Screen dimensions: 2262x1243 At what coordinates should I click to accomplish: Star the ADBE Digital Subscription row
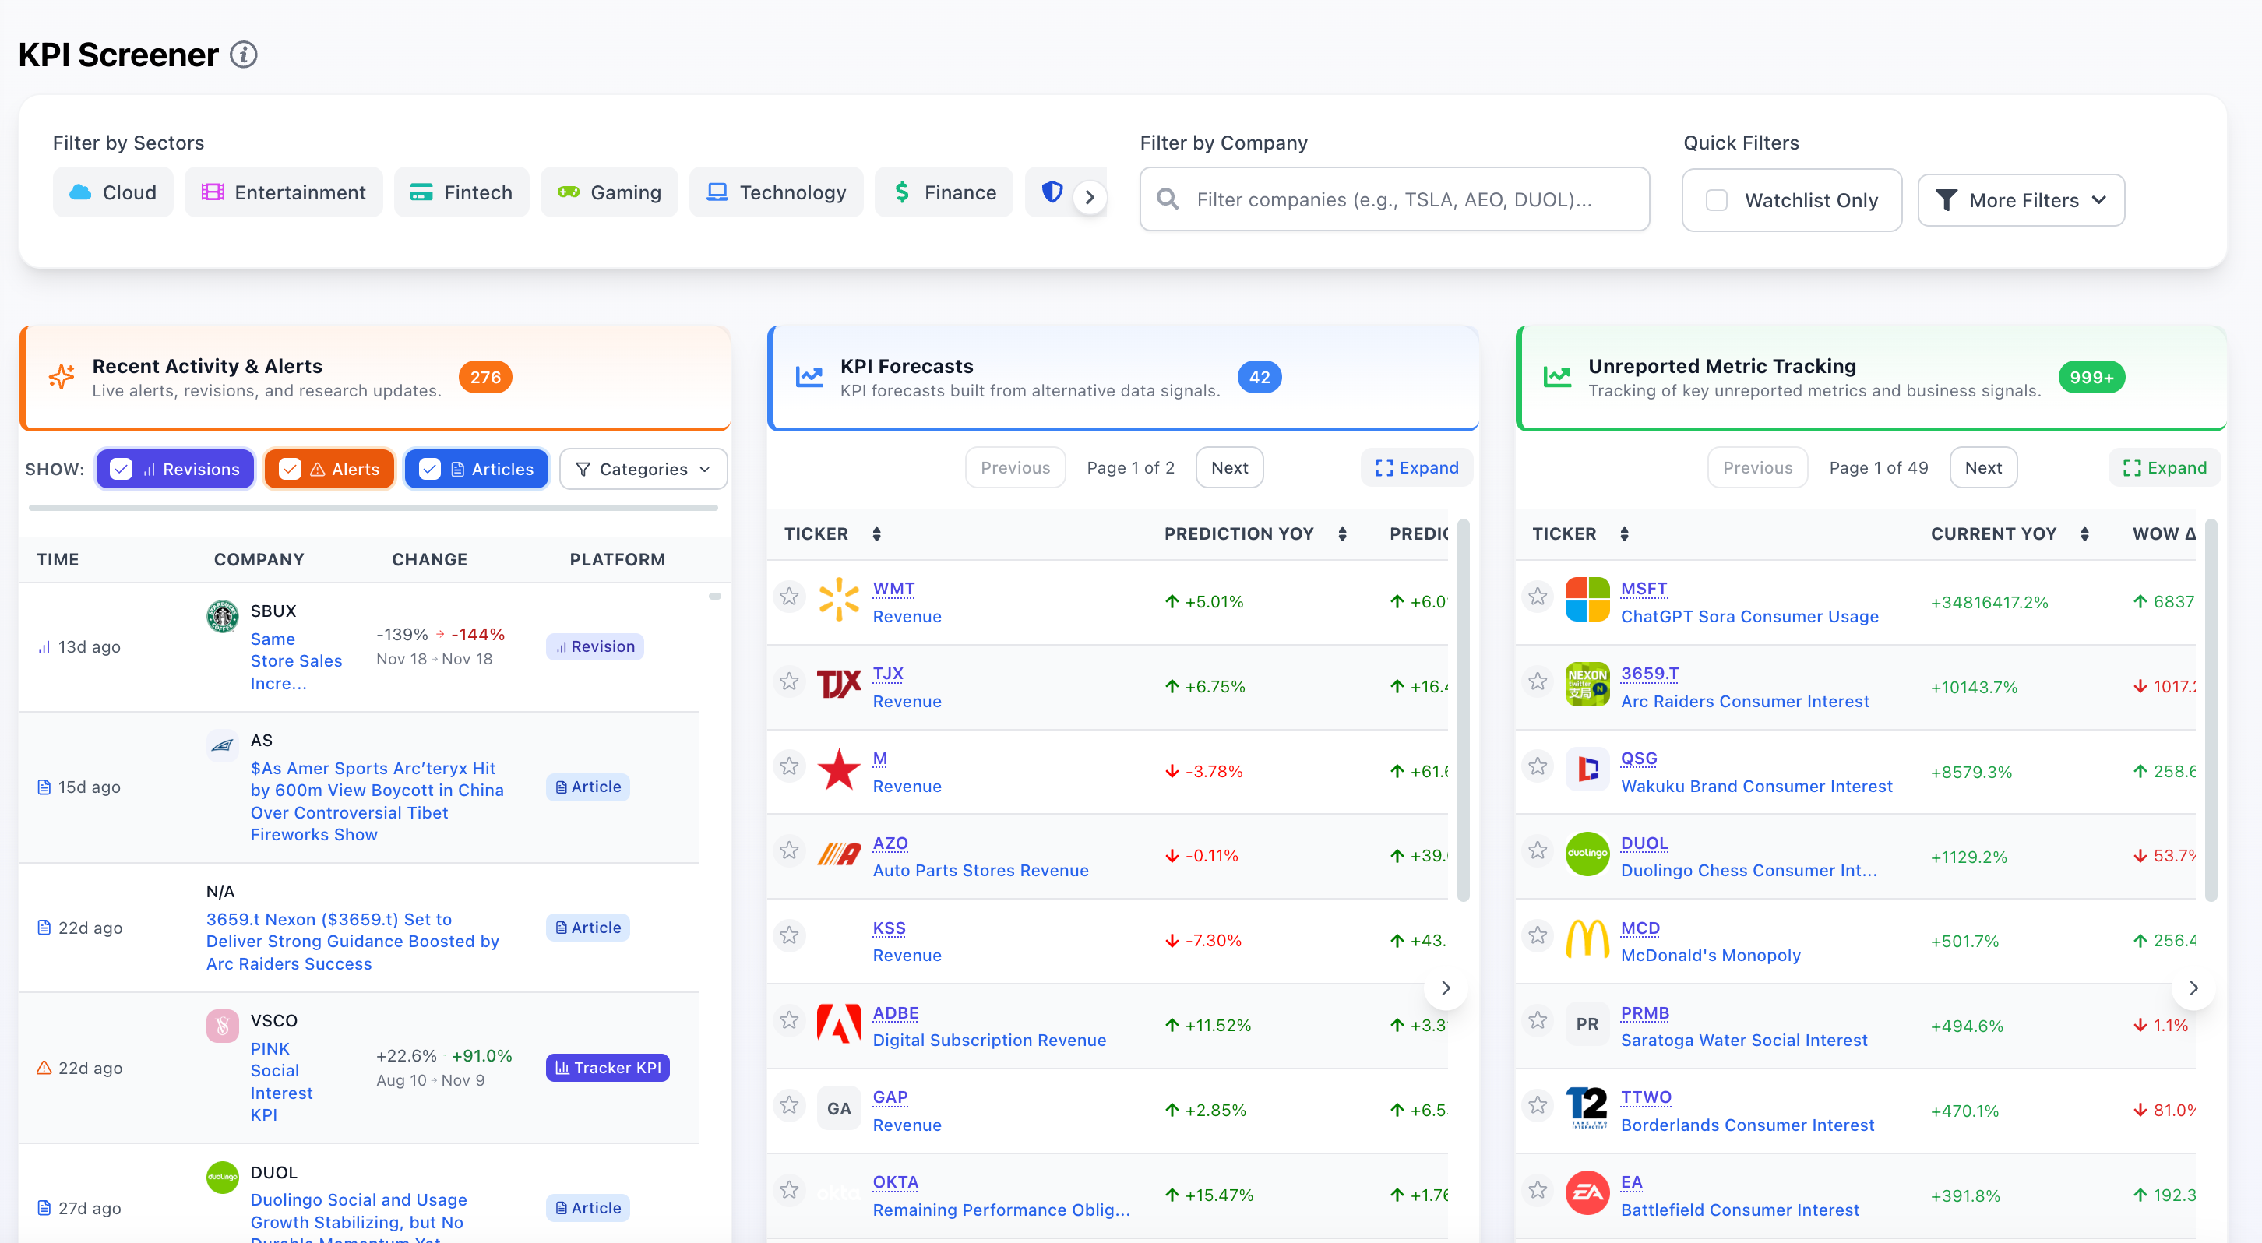click(788, 1021)
